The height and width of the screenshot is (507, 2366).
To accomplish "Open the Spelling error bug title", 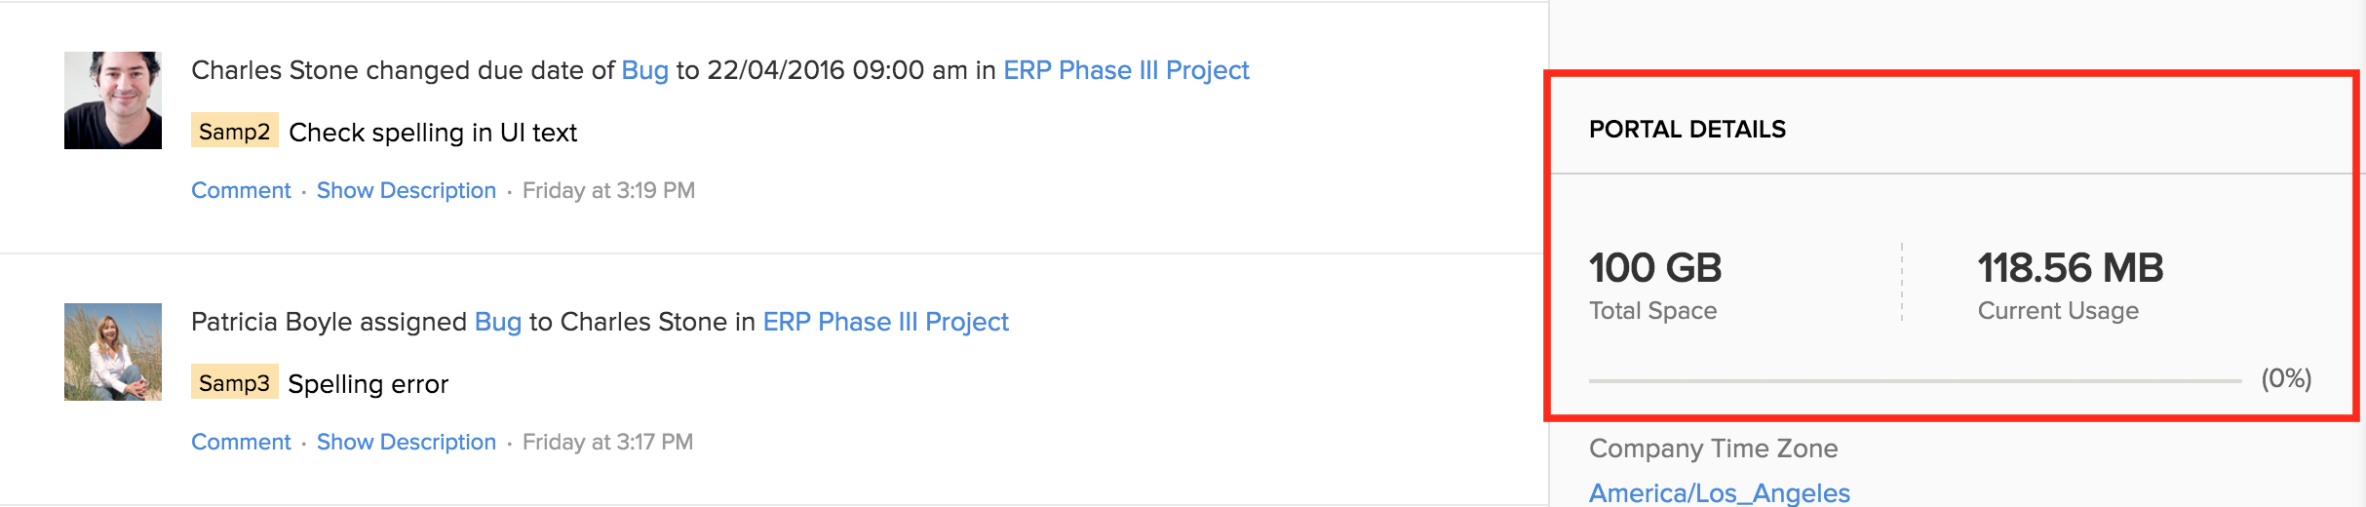I will pyautogui.click(x=368, y=384).
